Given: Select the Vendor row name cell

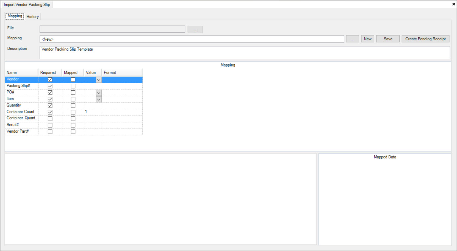Looking at the screenshot, I should pyautogui.click(x=21, y=79).
